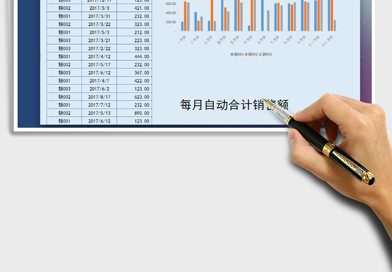Select the date cell 2017/5/13
Screen dimensions: 392x272
pyautogui.click(x=99, y=113)
